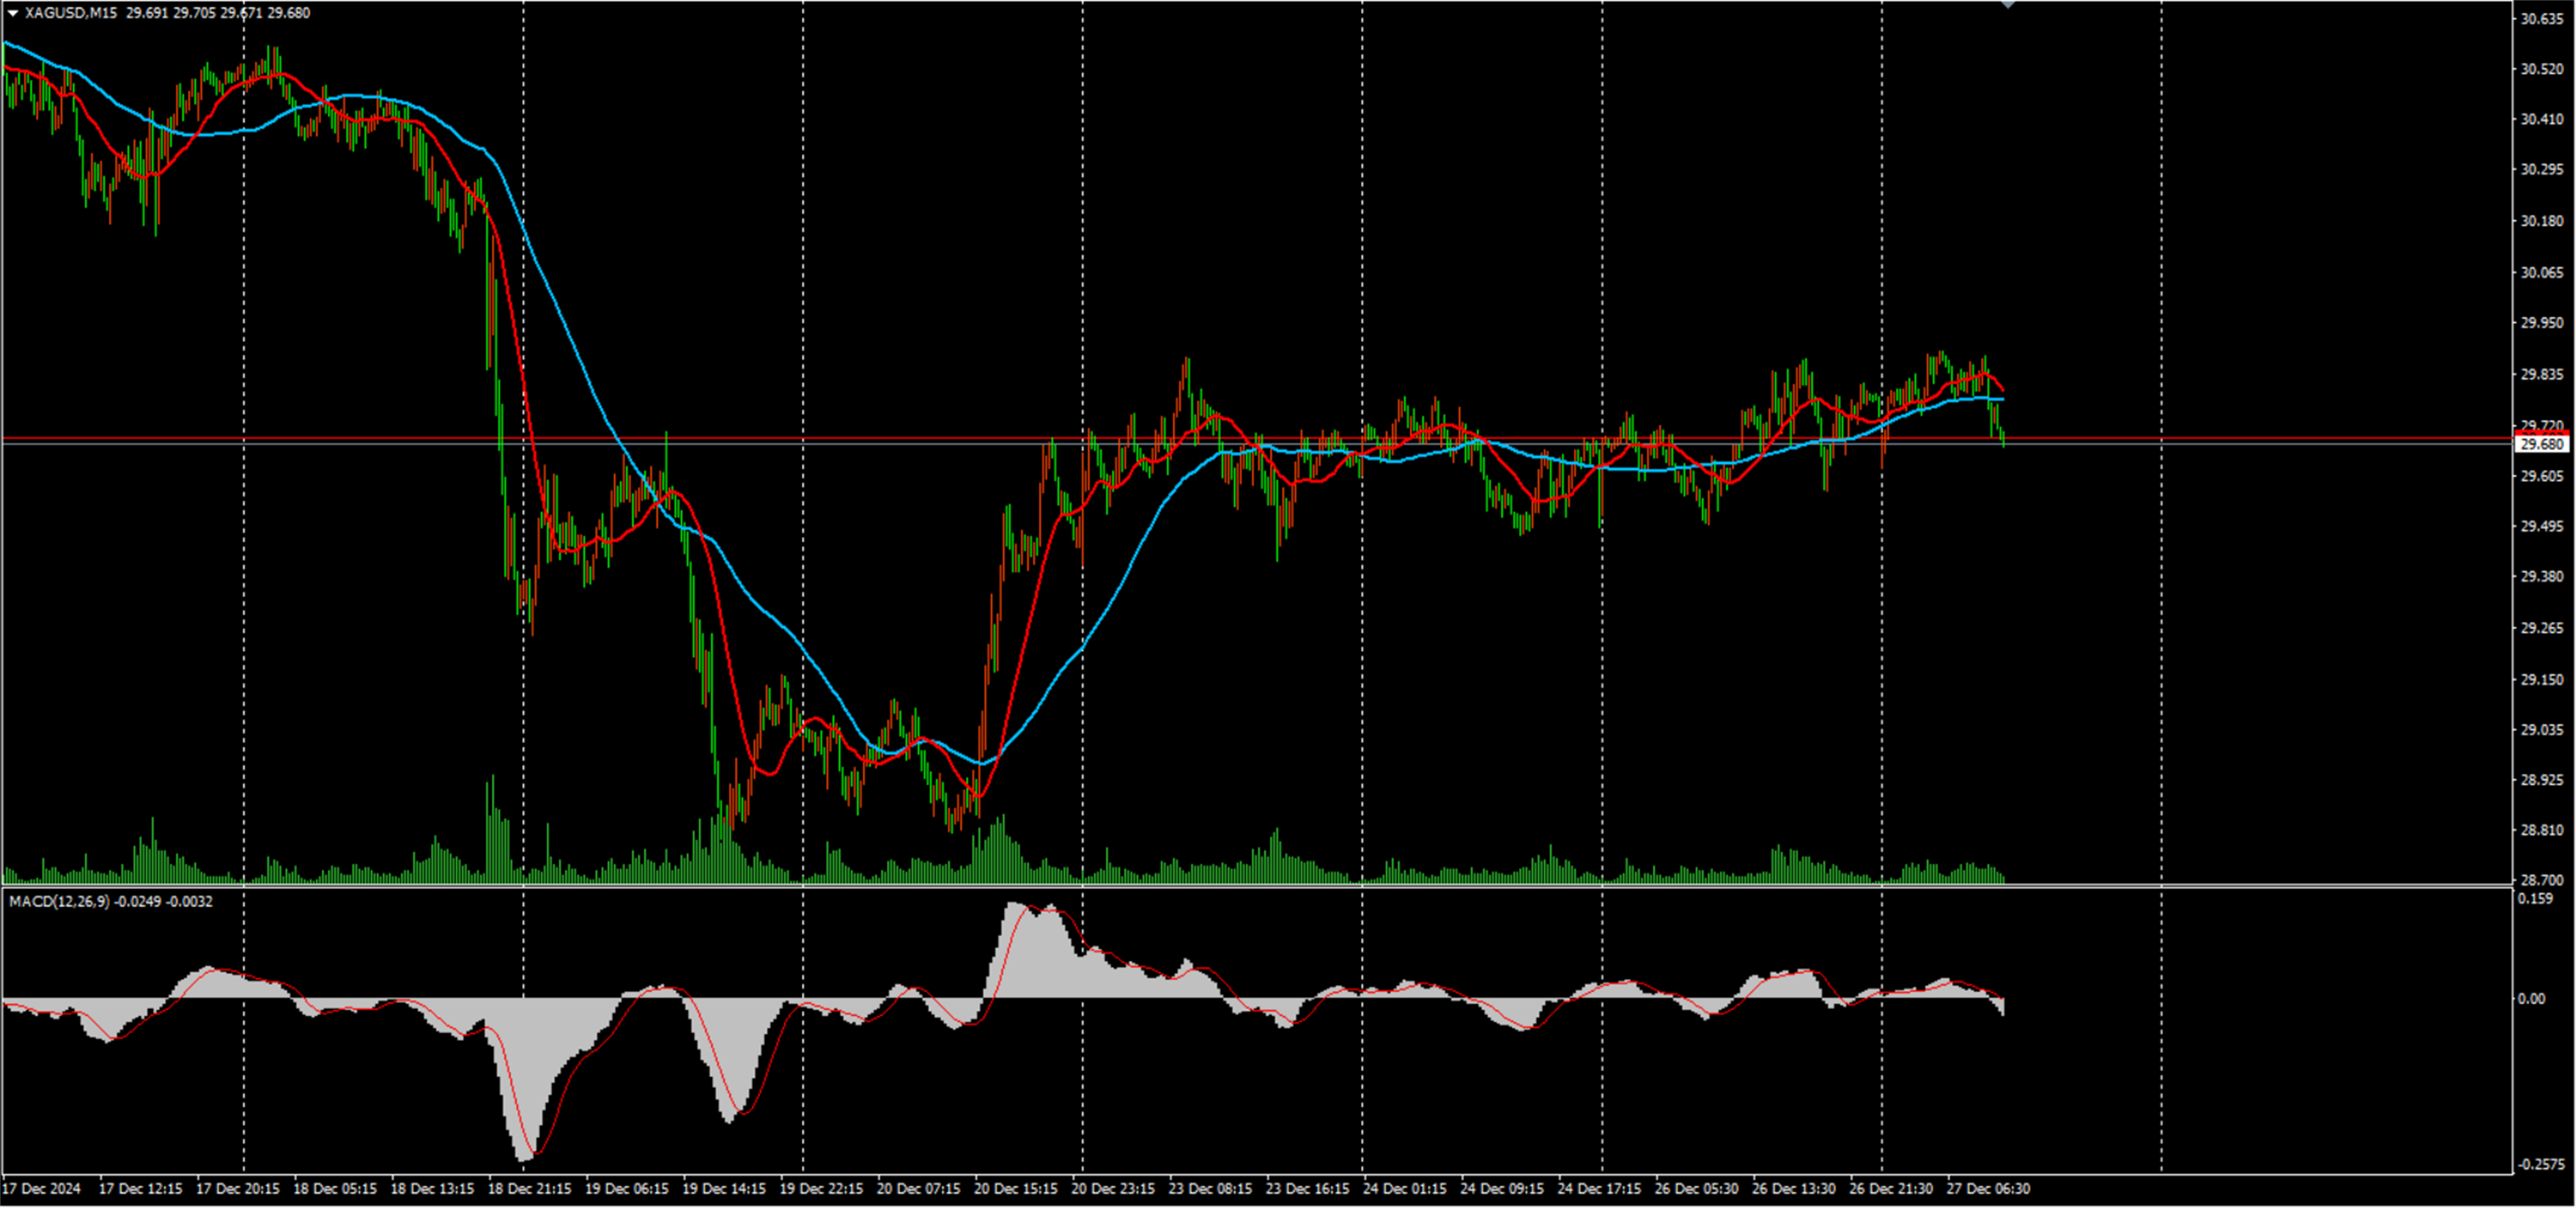
Task: Click the 30.065 price scale value
Action: click(2542, 272)
